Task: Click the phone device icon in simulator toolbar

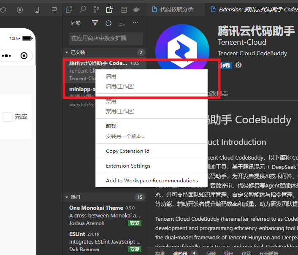Action: click(x=37, y=10)
